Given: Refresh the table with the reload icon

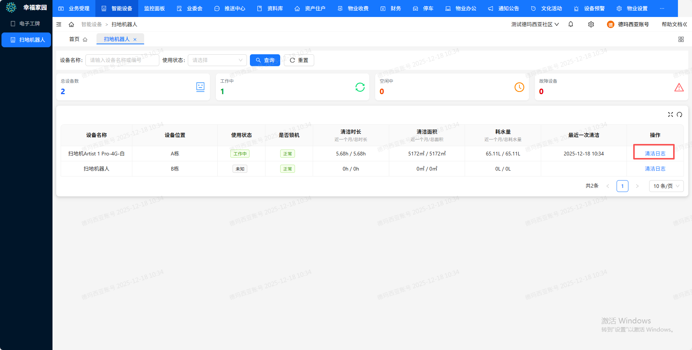Looking at the screenshot, I should 679,114.
